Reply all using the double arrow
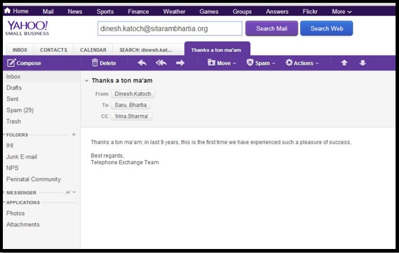 [x=161, y=63]
